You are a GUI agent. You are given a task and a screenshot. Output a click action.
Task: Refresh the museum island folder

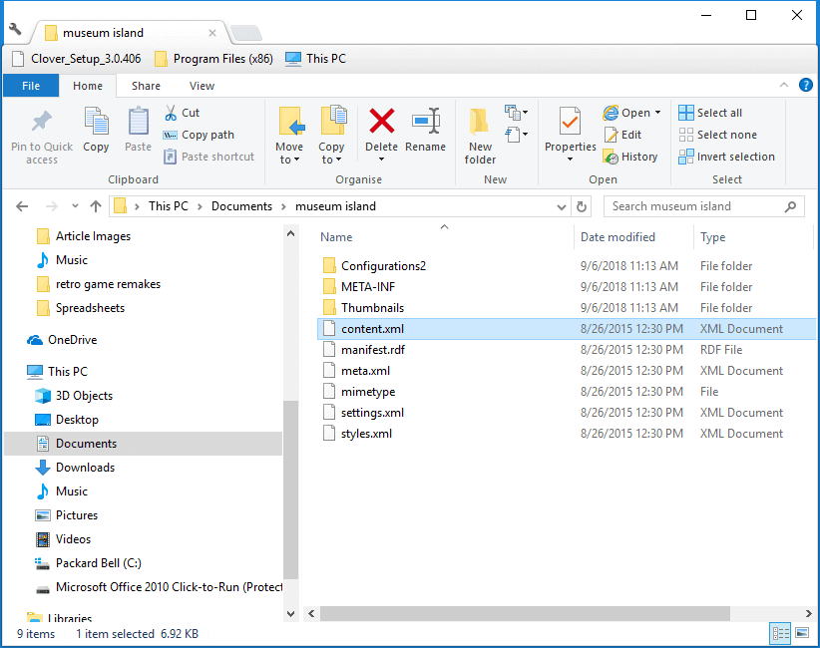(582, 207)
